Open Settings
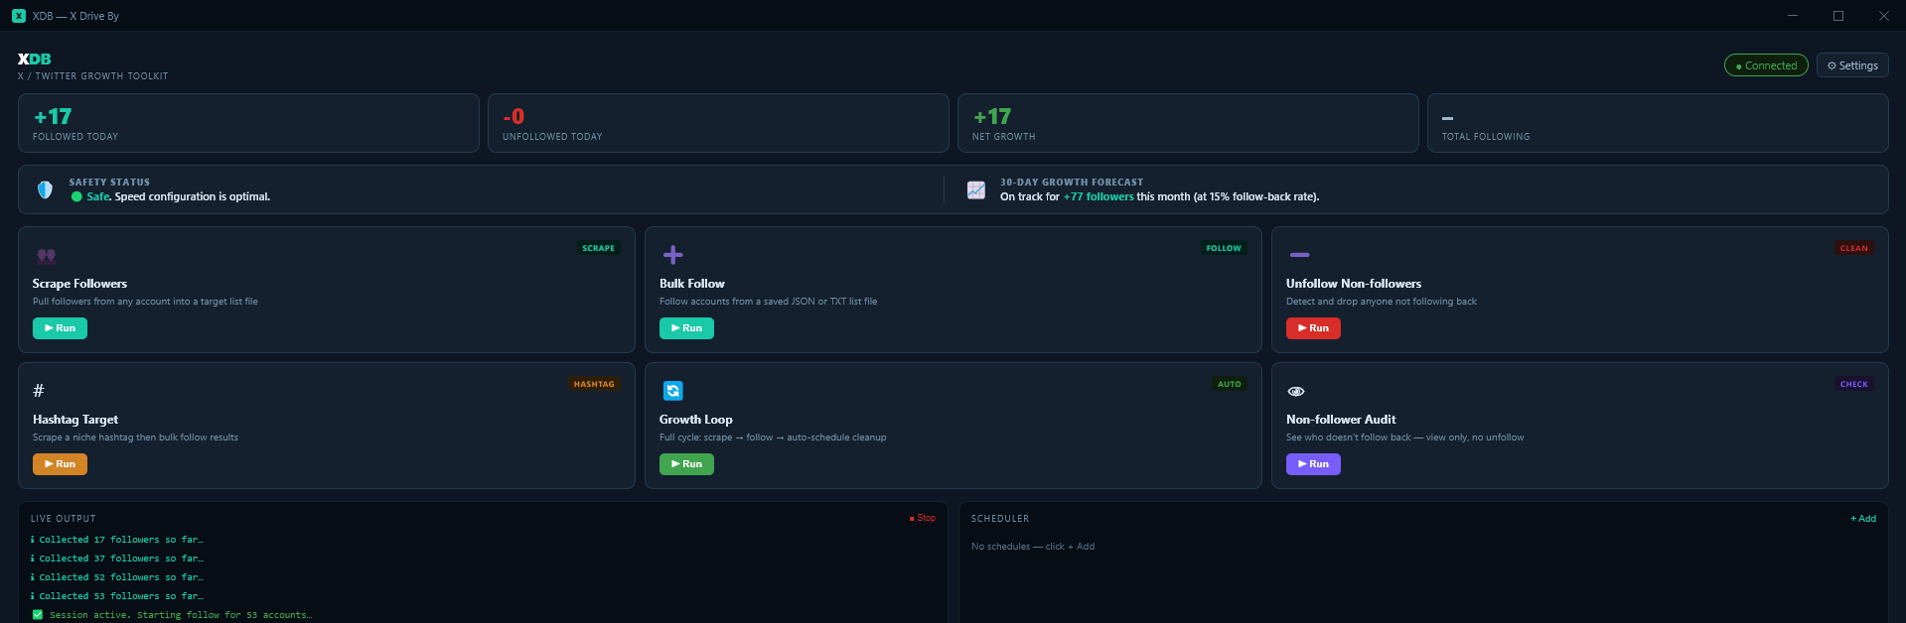 click(1852, 65)
